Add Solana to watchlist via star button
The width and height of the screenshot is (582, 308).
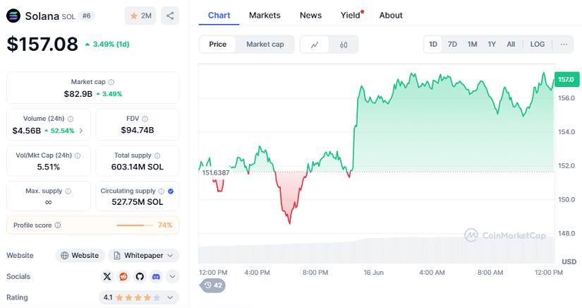coord(140,16)
